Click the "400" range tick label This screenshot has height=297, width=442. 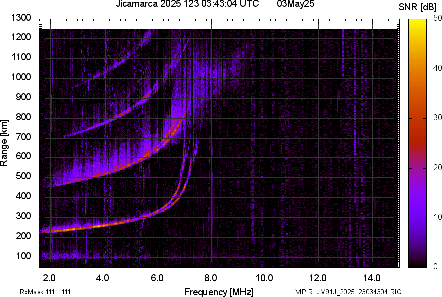[x=23, y=196]
